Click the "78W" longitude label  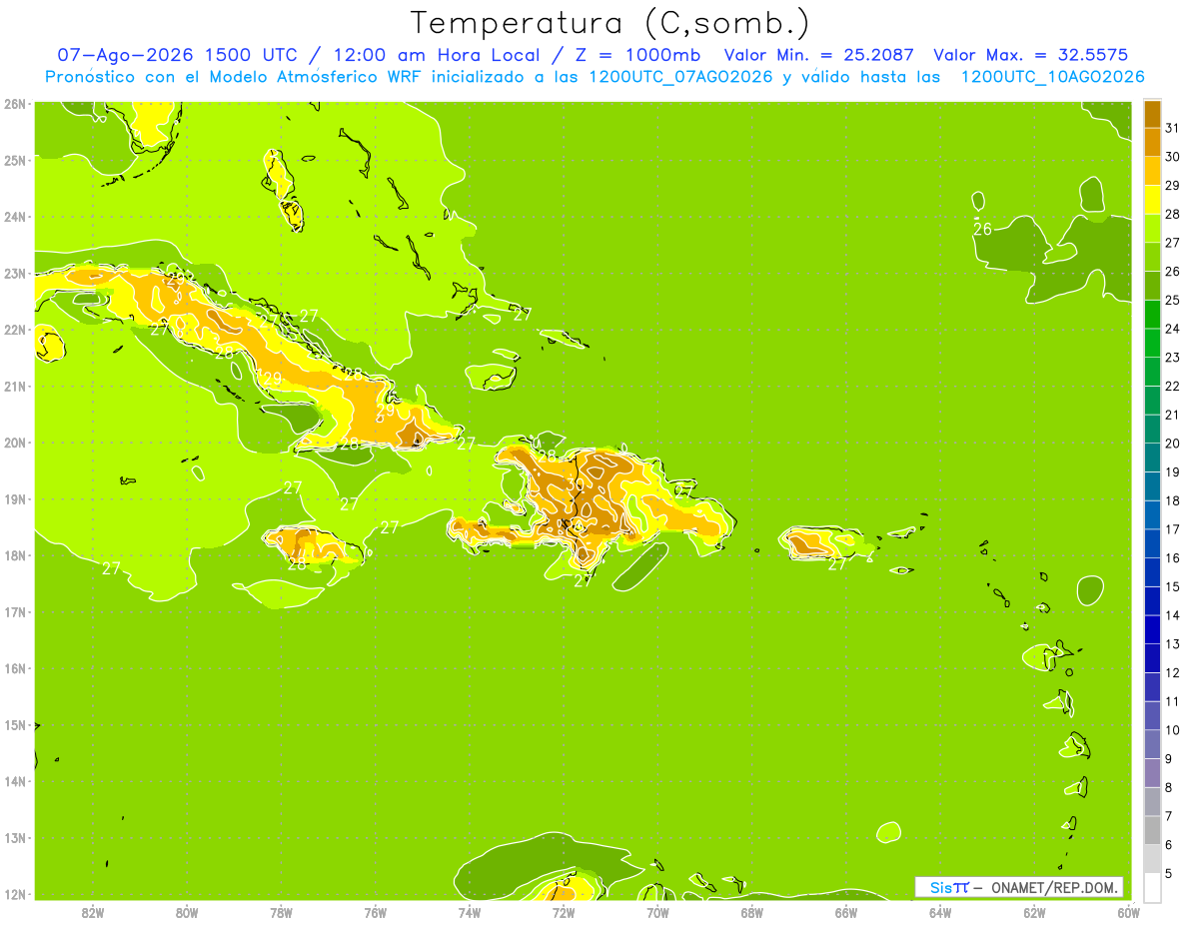click(281, 912)
